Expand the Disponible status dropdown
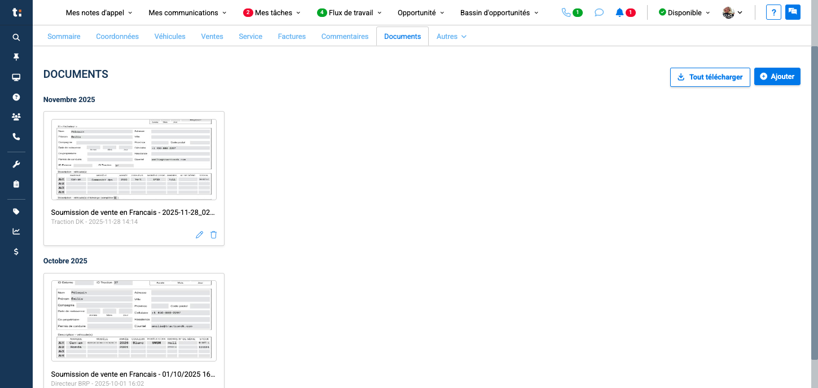 [x=684, y=12]
